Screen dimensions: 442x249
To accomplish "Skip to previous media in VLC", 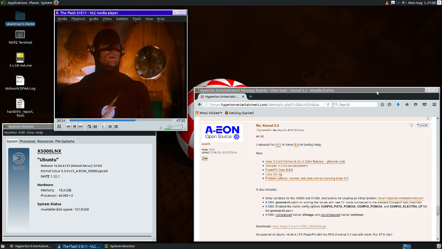I will [x=69, y=127].
